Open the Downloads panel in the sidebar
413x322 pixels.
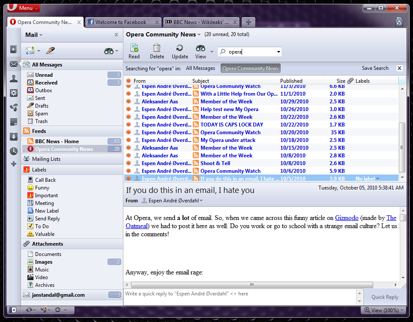[14, 137]
